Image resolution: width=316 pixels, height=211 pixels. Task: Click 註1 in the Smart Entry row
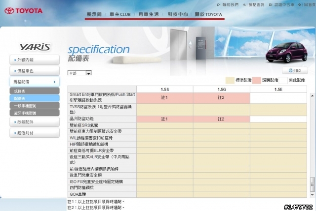coord(164,97)
